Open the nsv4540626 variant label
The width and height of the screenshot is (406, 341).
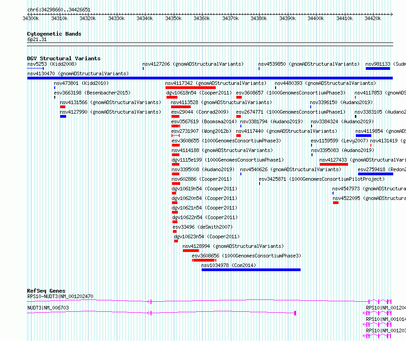coord(291,169)
